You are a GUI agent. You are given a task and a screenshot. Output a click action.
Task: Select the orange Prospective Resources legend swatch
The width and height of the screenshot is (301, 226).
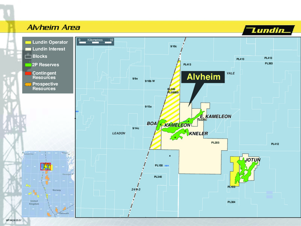(x=28, y=84)
